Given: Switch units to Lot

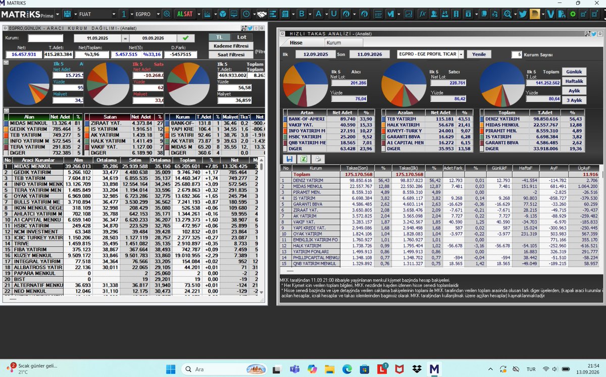Looking at the screenshot, I should (242, 37).
